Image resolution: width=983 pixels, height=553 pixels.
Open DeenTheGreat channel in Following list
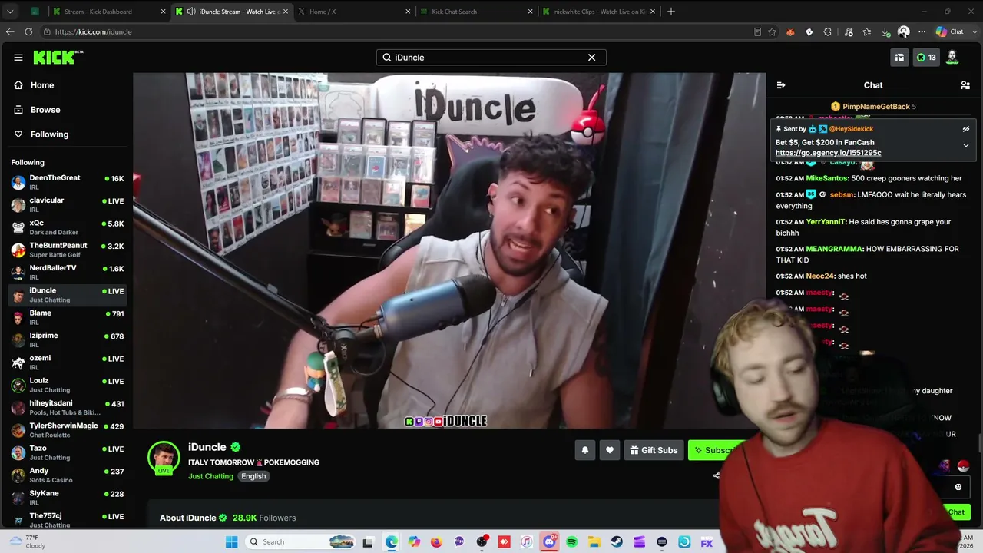68,182
